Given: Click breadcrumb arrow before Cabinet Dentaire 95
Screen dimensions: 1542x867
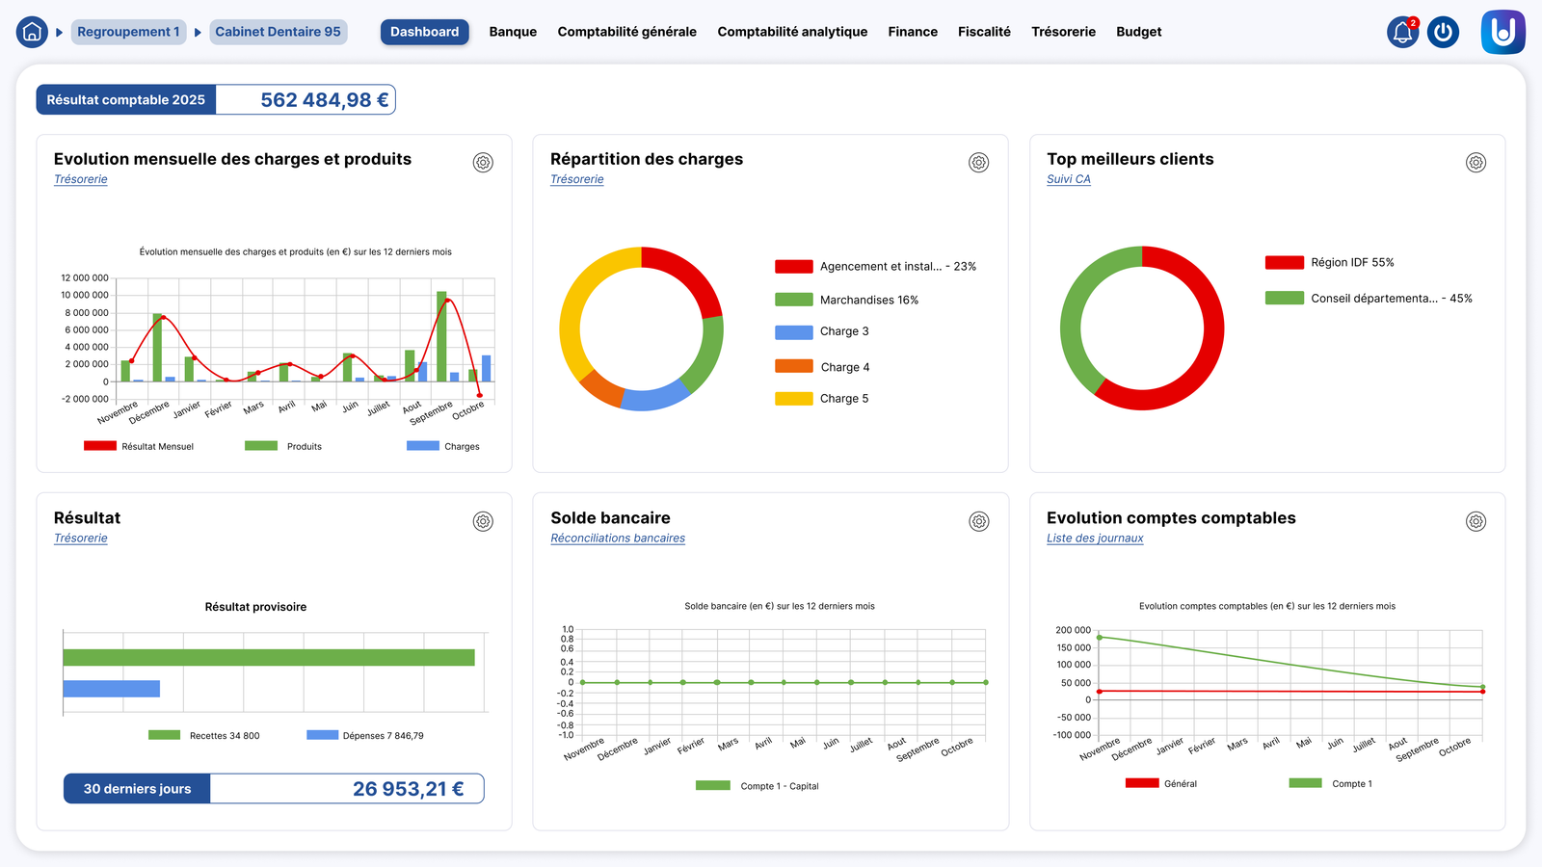Looking at the screenshot, I should 198,32.
